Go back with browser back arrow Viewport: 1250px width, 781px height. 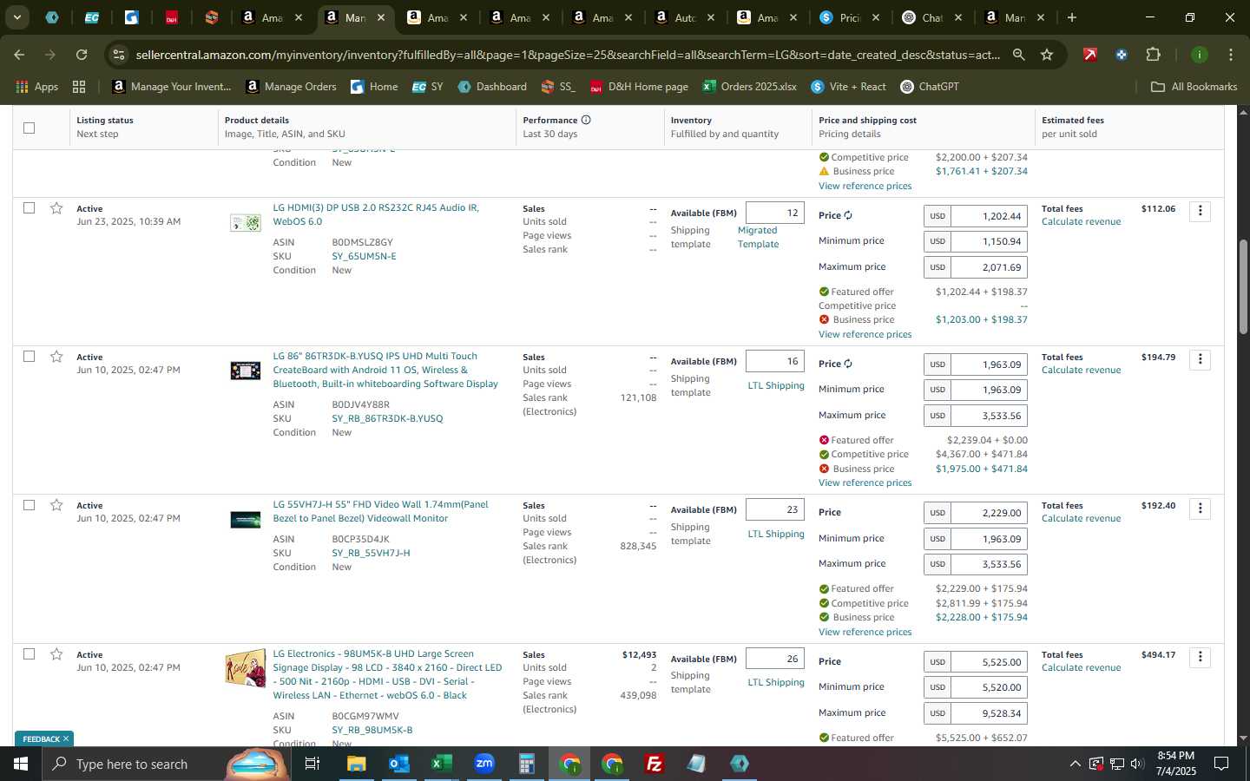click(19, 55)
